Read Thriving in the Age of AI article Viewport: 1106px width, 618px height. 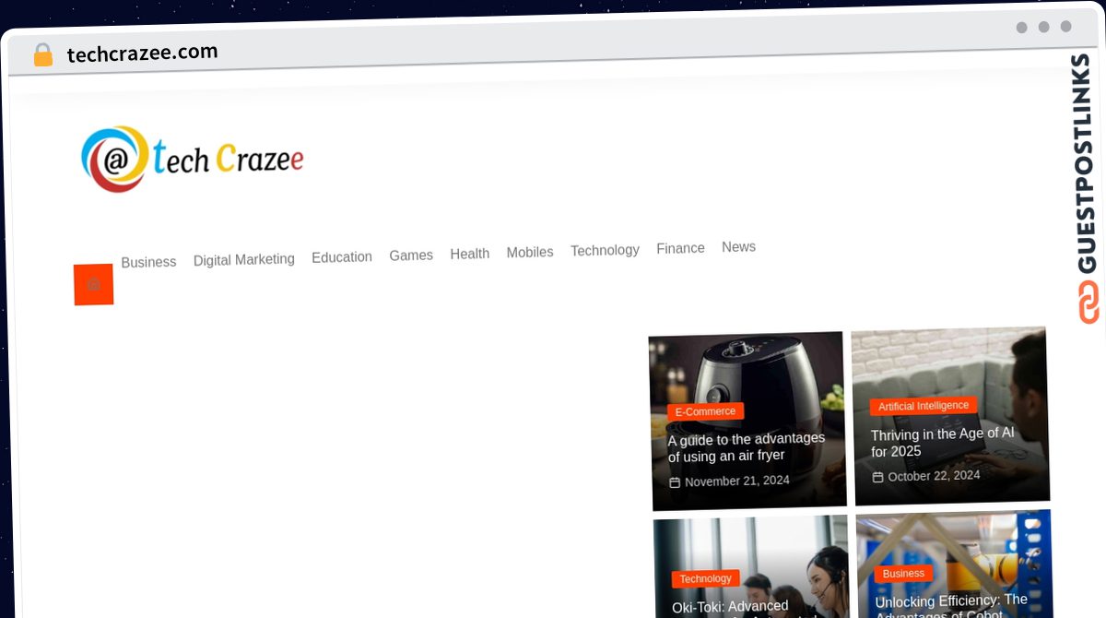pyautogui.click(x=943, y=442)
